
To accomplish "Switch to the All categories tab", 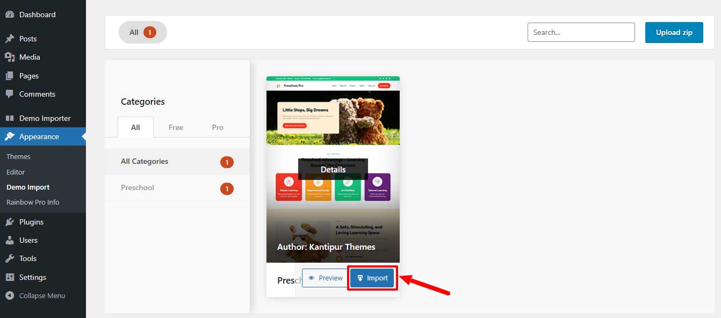I will (135, 127).
